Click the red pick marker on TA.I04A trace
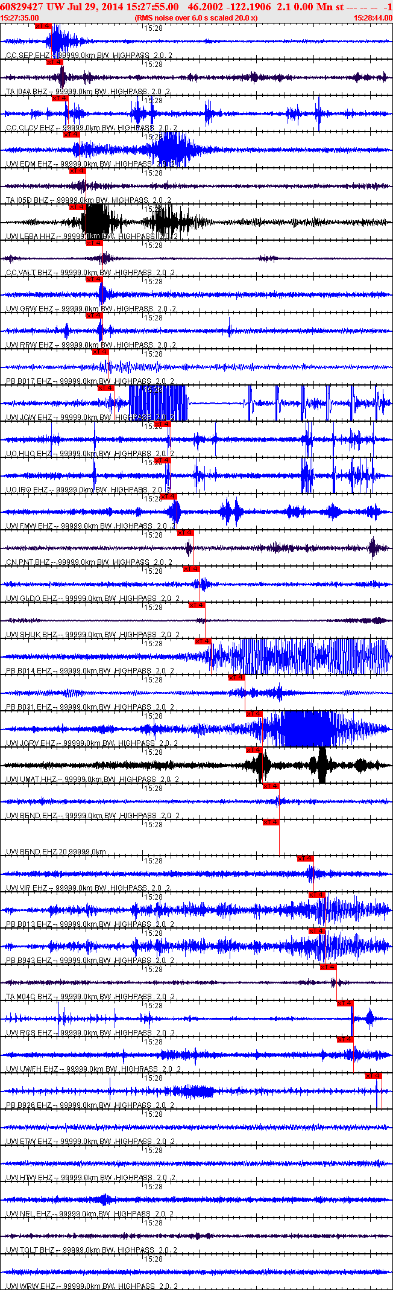Image resolution: width=393 pixels, height=1290 pixels. point(54,62)
